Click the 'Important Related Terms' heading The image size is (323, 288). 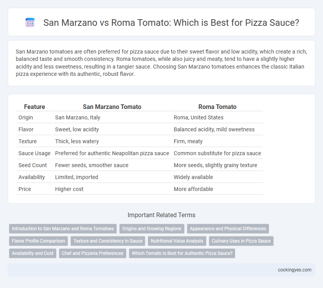click(161, 215)
